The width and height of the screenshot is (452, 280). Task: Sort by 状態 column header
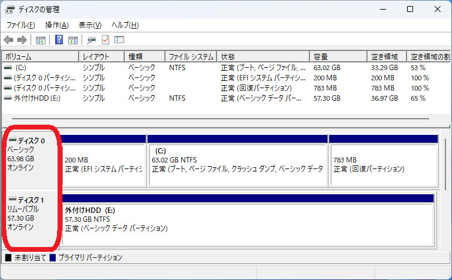click(x=263, y=56)
